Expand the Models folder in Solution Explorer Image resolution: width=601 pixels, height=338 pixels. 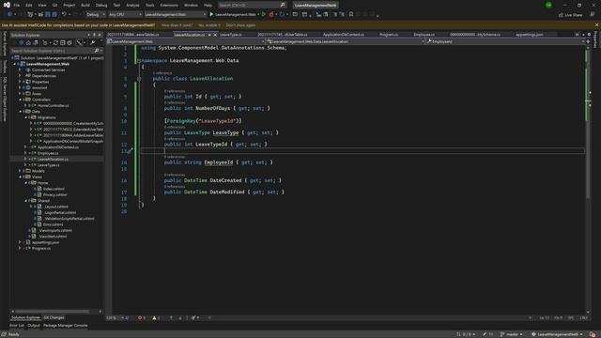pyautogui.click(x=21, y=171)
